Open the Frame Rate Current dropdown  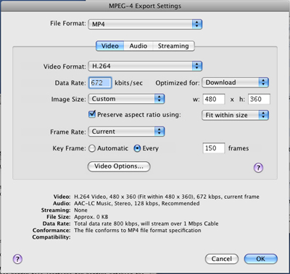pos(126,132)
